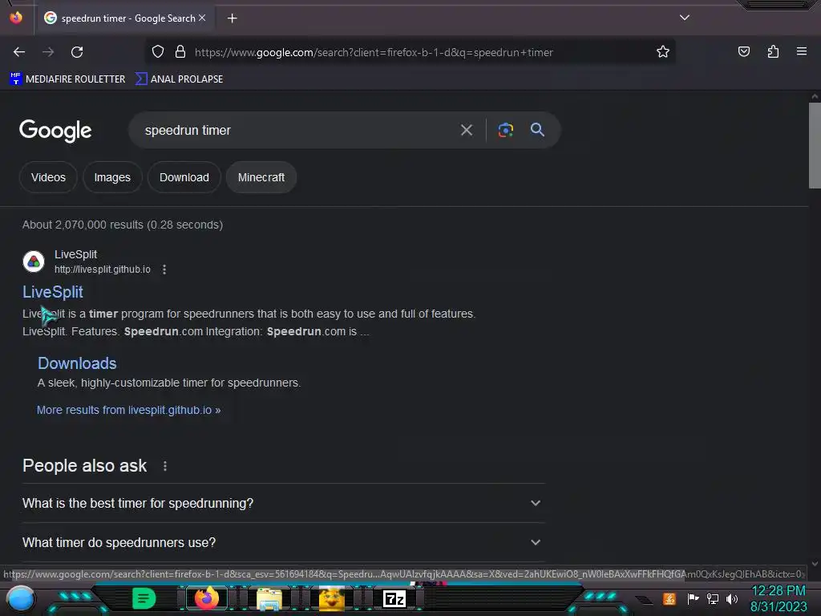Expand What timer do speedrunners use question
Screen dimensions: 821x616
[x=284, y=542]
